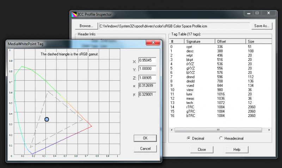Select the bXYZ tag row
282x168 pixels.
click(x=221, y=73)
